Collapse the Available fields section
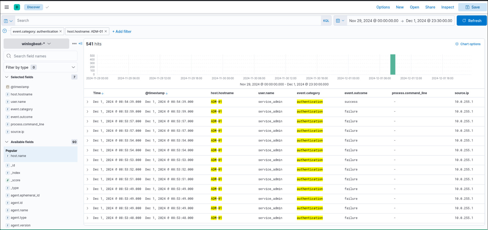Image resolution: width=488 pixels, height=230 pixels. 7,142
